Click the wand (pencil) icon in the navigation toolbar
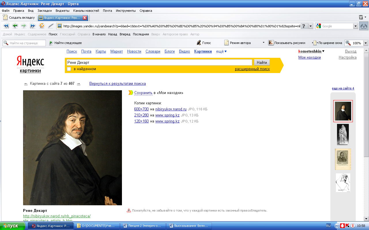 point(51,26)
